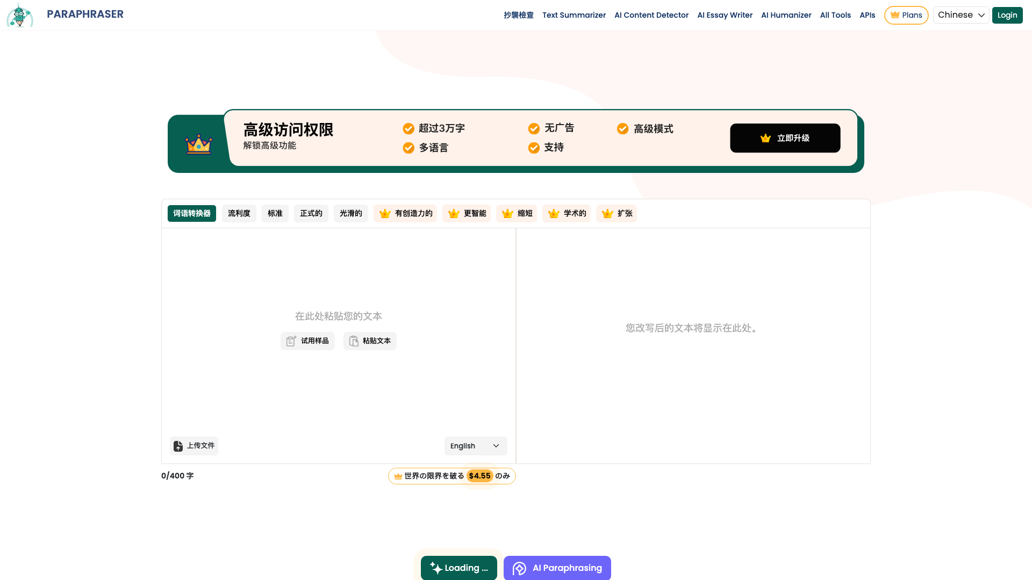Choose the 缩短 premium mode
The image size is (1032, 580).
point(517,213)
